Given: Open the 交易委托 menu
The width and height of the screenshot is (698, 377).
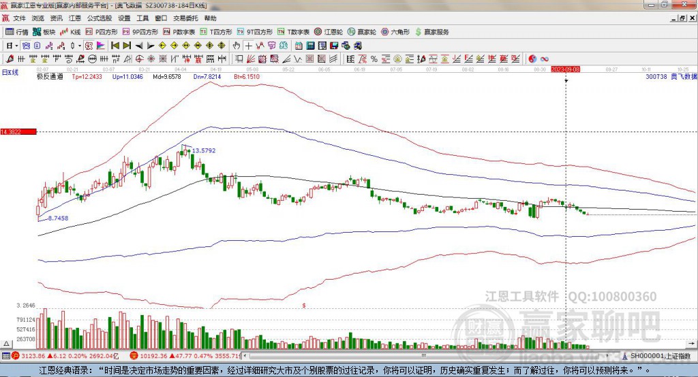Looking at the screenshot, I should pyautogui.click(x=185, y=18).
